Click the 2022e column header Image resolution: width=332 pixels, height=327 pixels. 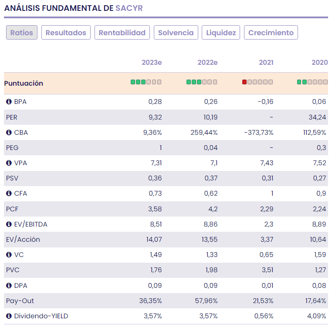207,62
